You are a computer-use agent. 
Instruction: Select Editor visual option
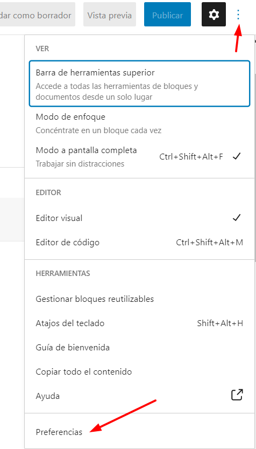[139, 218]
